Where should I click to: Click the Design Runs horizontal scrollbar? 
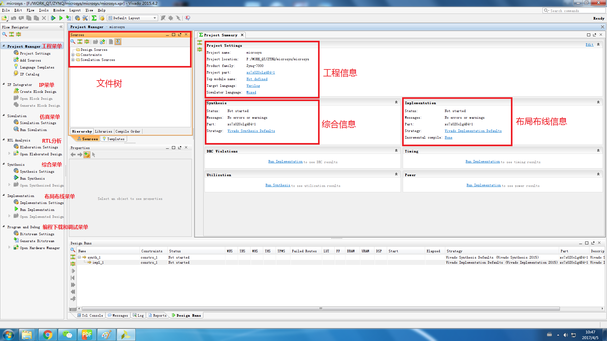click(321, 308)
